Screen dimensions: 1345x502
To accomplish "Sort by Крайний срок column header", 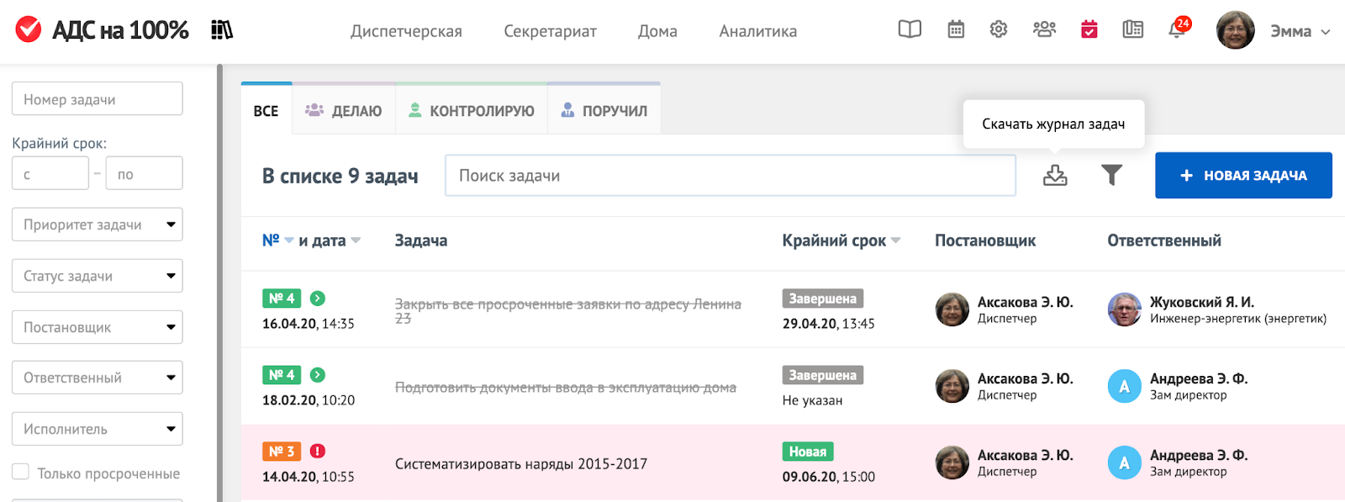I will pos(841,240).
